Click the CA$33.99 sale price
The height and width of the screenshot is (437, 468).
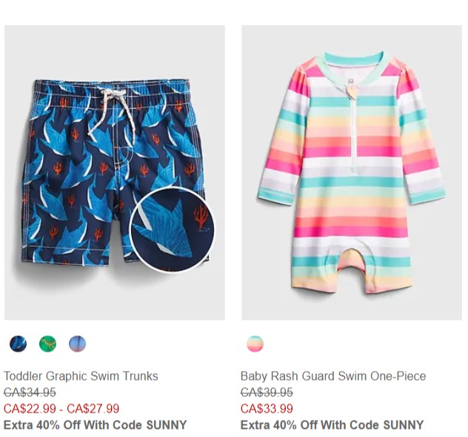(x=267, y=409)
